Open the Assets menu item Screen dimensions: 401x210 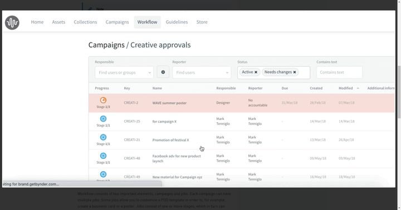tap(58, 22)
